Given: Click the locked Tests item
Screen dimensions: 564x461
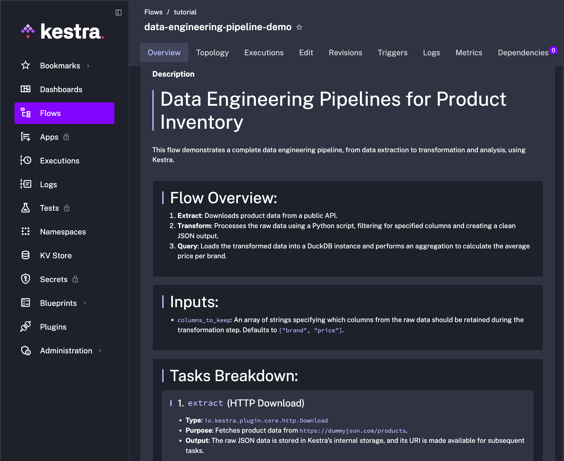Looking at the screenshot, I should [x=49, y=208].
